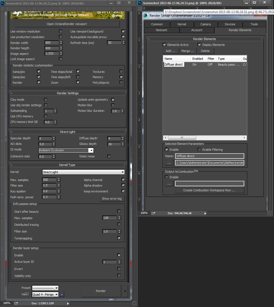This screenshot has height=307, width=274.
Task: Toggle the Textures statistic checkbox
Action: click(121, 71)
